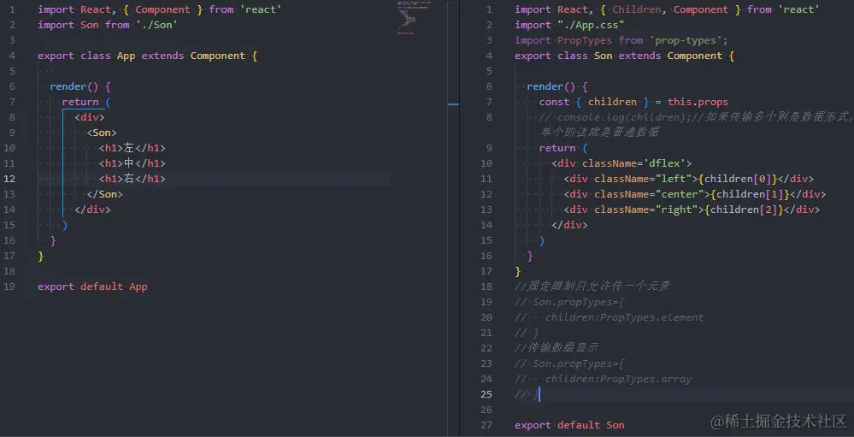
Task: Click 'render()' in the left editor
Action: (74, 86)
